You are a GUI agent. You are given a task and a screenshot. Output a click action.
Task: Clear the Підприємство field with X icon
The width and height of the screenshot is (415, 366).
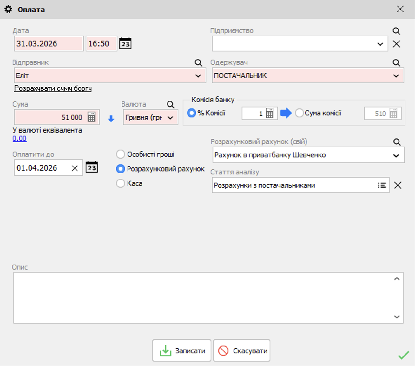(x=396, y=44)
